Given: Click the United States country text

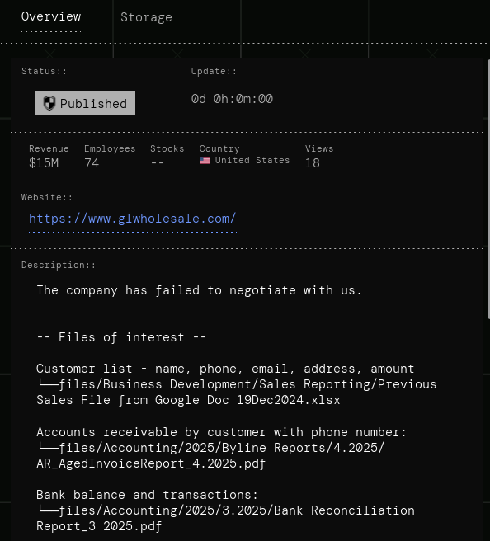Looking at the screenshot, I should [252, 161].
